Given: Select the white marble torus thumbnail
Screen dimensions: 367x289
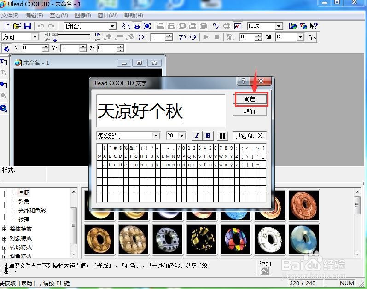Looking at the screenshot, I should point(270,239).
